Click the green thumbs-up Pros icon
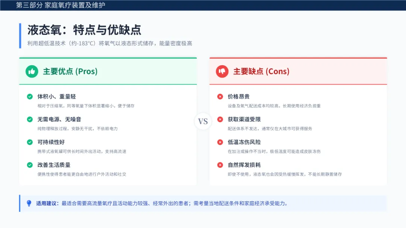The image size is (406, 228). [x=32, y=71]
